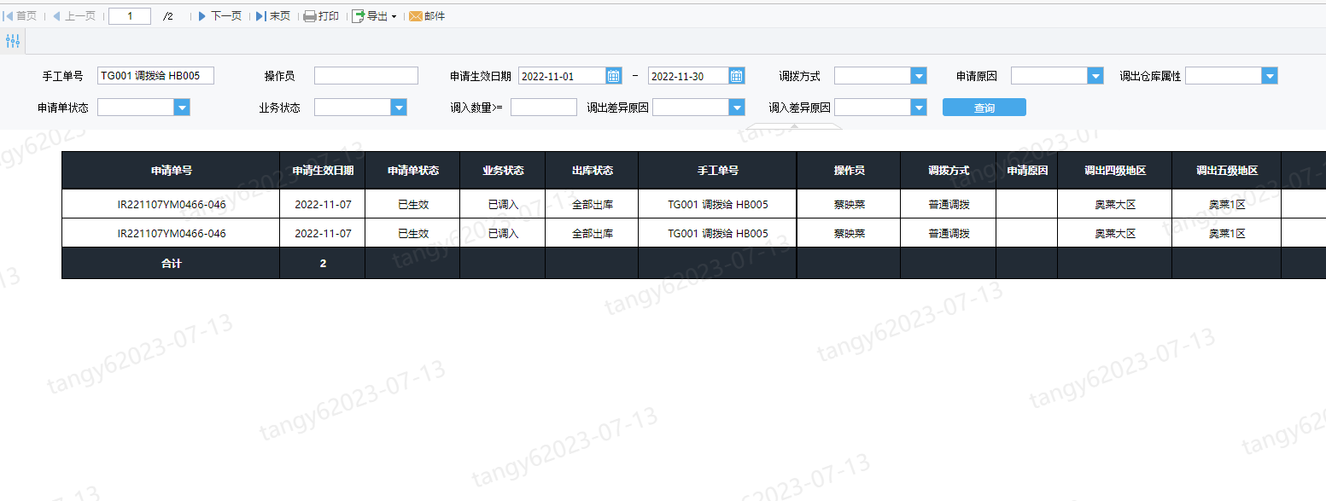Select the 调出五级地区 column header
The image size is (1326, 501).
click(x=1227, y=170)
